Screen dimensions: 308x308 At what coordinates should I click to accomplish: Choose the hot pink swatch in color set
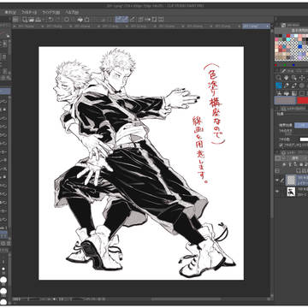276,40
